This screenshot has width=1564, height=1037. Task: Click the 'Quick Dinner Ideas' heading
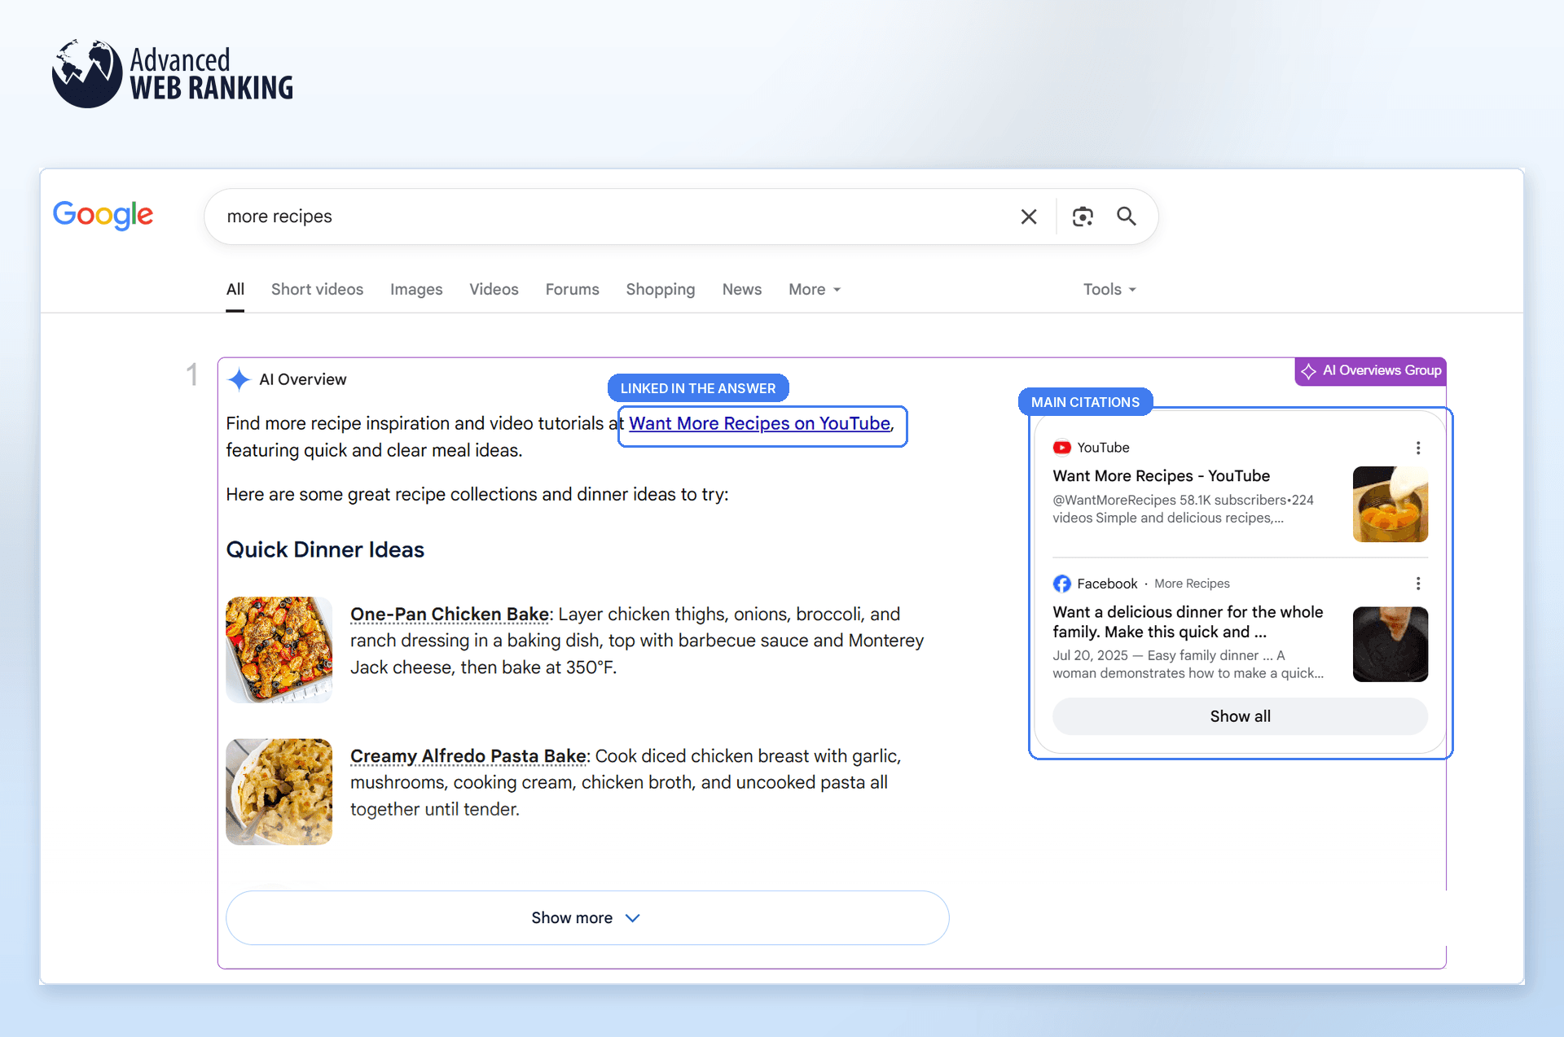click(x=325, y=550)
